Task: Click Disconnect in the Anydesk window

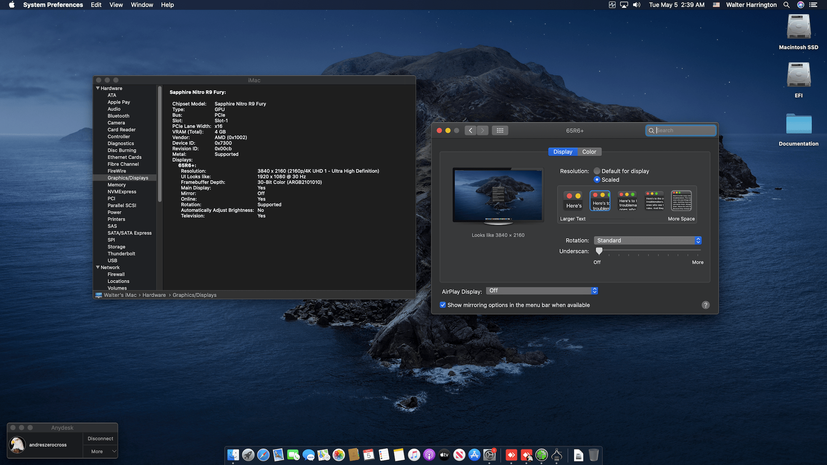Action: click(100, 438)
